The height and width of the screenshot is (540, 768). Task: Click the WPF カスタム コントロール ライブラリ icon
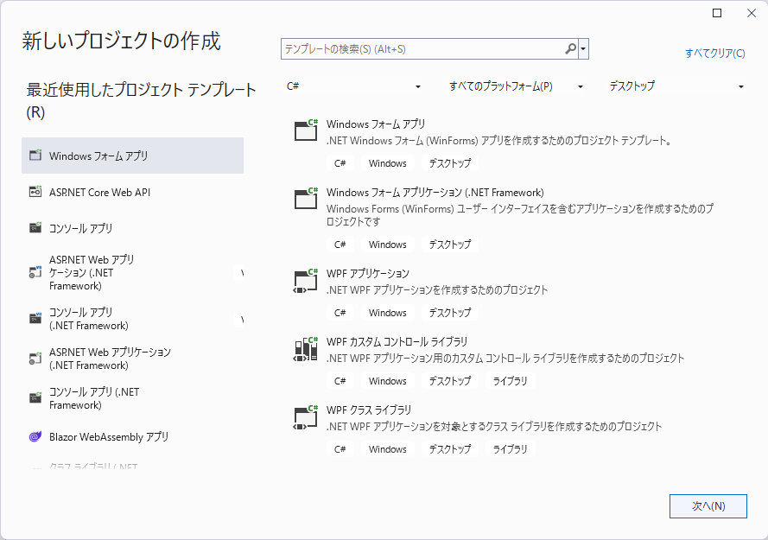(306, 349)
